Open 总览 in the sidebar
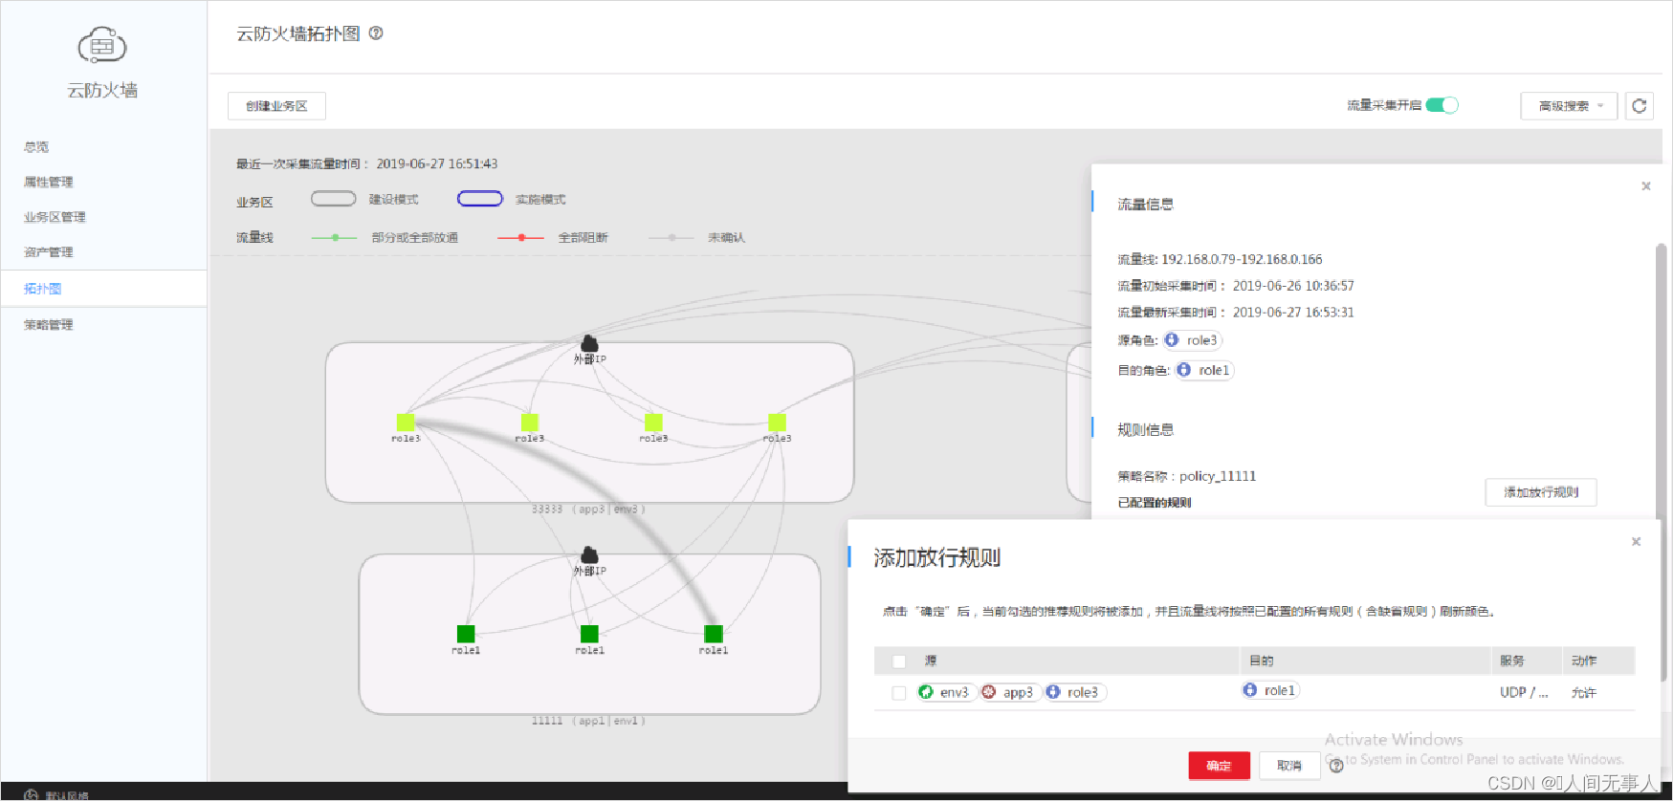1673x802 pixels. (36, 147)
